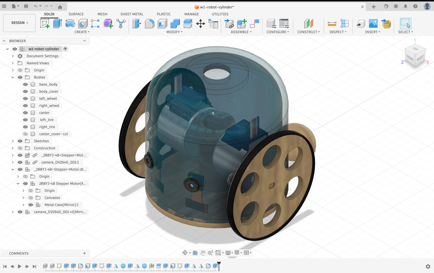Screen dimensions: 434x273
Task: Show the Construction folder
Action: 20,148
